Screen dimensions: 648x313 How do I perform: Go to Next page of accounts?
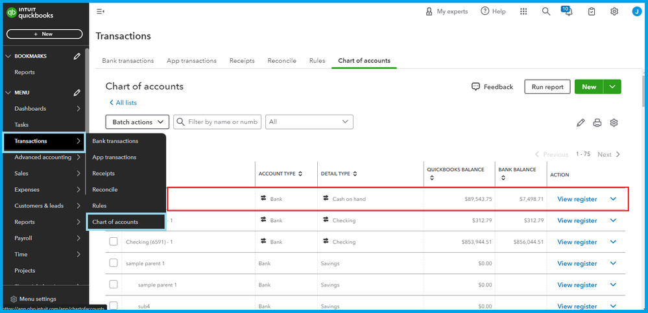pyautogui.click(x=608, y=154)
